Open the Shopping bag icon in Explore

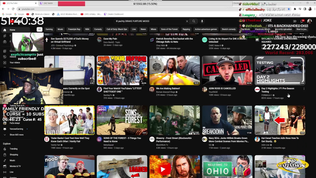(x=4, y=155)
